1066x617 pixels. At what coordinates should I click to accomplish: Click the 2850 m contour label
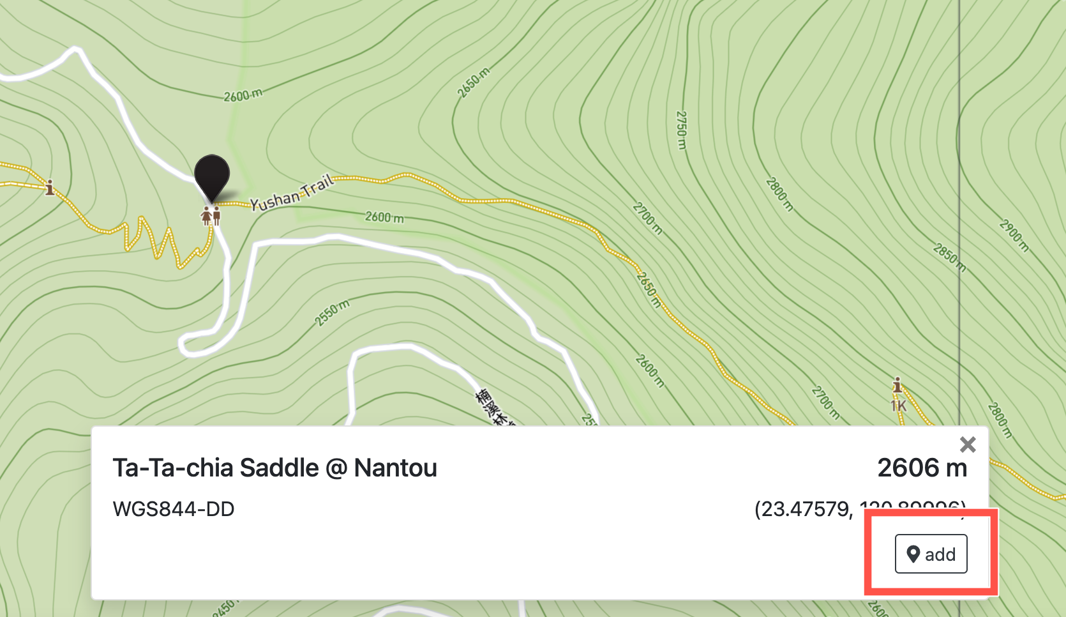(950, 257)
